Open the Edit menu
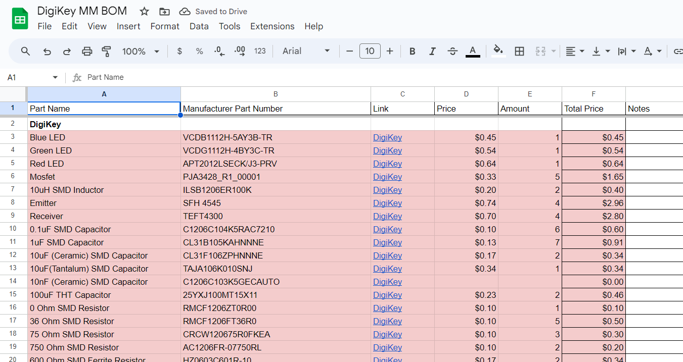Image resolution: width=683 pixels, height=362 pixels. (x=69, y=26)
